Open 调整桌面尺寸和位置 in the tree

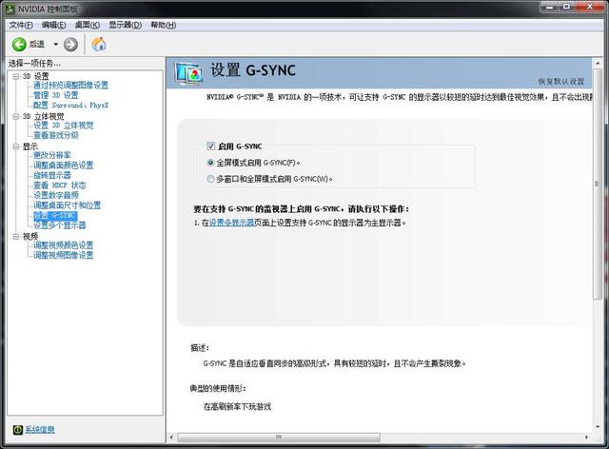(x=68, y=205)
